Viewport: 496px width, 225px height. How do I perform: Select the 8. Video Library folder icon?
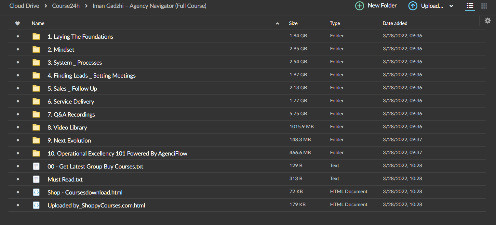[x=36, y=127]
